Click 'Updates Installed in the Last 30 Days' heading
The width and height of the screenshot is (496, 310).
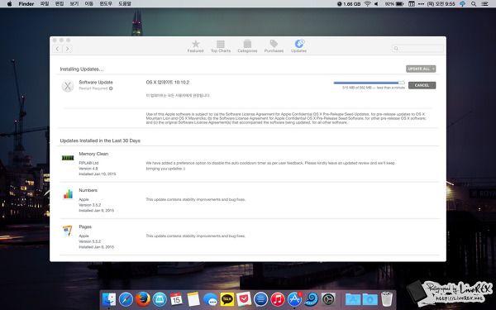[x=100, y=141]
